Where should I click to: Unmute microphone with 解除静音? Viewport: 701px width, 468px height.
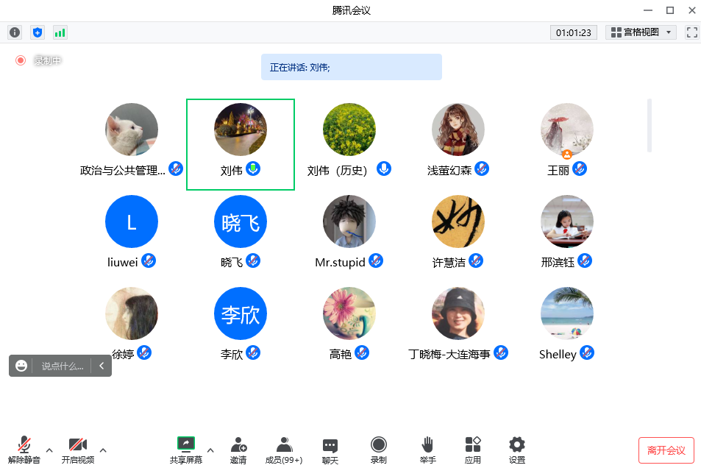coord(24,450)
